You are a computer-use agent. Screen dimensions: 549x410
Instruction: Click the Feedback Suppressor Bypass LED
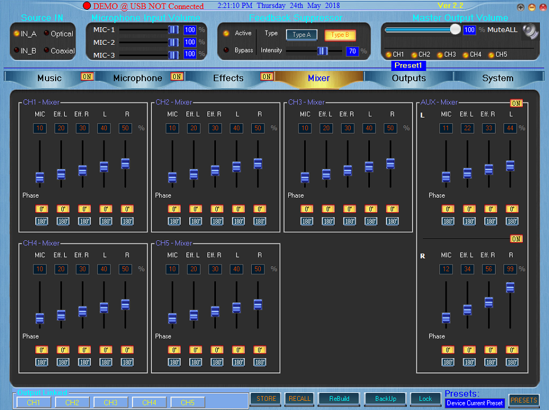[x=226, y=50]
